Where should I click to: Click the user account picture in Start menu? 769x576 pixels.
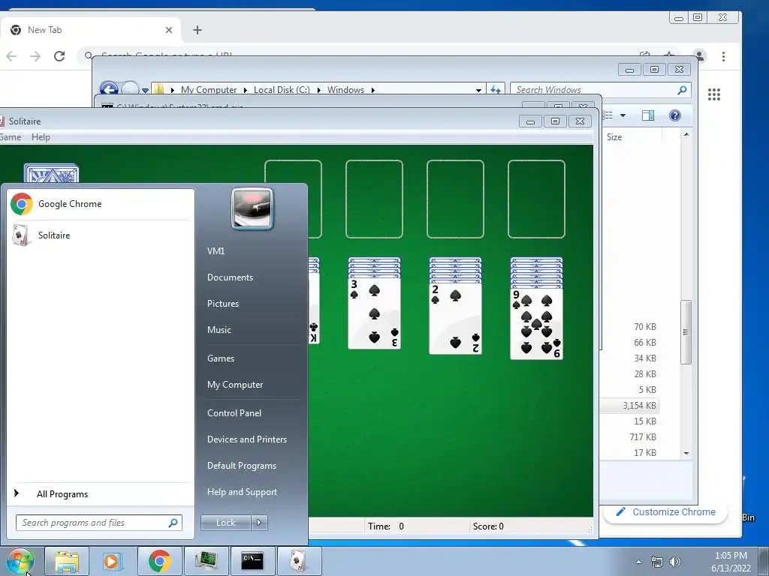coord(252,208)
